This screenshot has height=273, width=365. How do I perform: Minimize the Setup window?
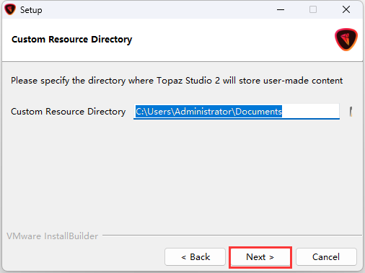tap(281, 9)
